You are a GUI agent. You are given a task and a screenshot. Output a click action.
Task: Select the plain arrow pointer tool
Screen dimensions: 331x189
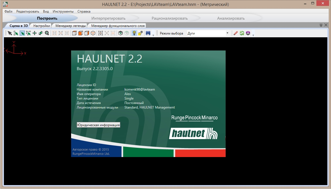(x=10, y=33)
